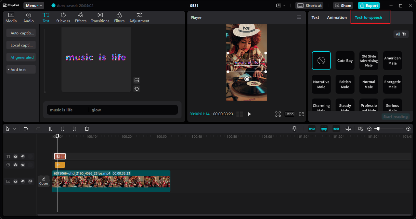Hide the text track with eye icon
The image size is (416, 219).
[23, 156]
